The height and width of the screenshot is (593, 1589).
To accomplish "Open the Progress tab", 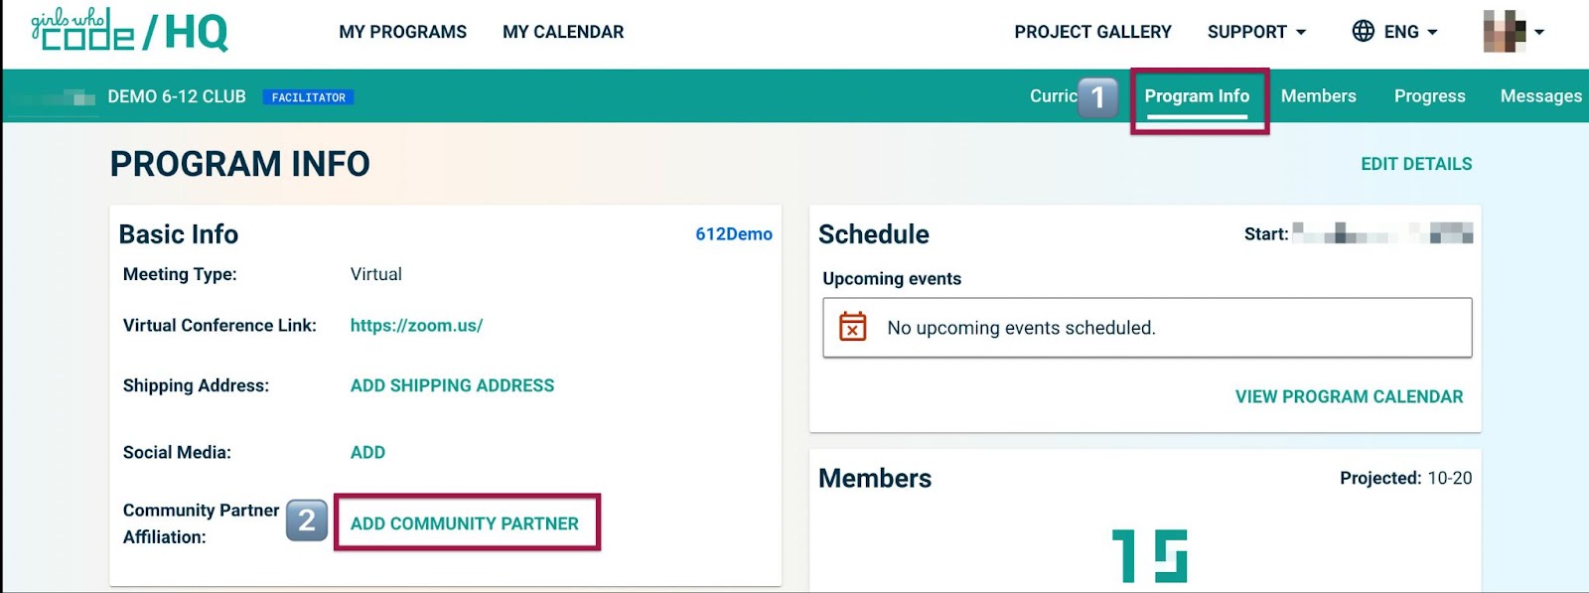I will [1429, 96].
